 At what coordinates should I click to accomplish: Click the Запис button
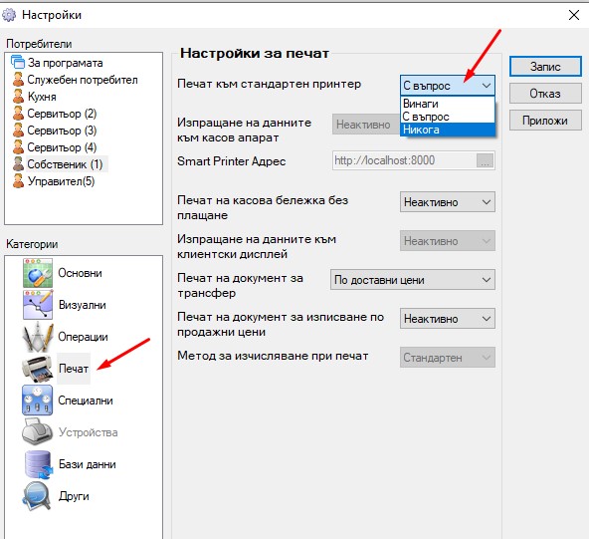pyautogui.click(x=545, y=67)
